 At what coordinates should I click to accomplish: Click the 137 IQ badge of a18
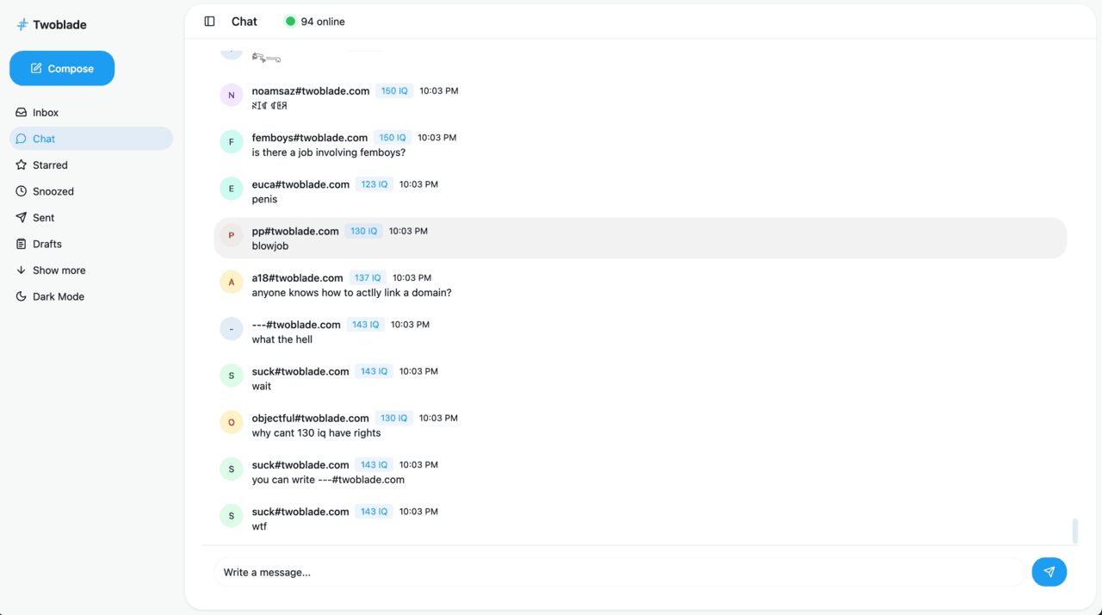[368, 277]
